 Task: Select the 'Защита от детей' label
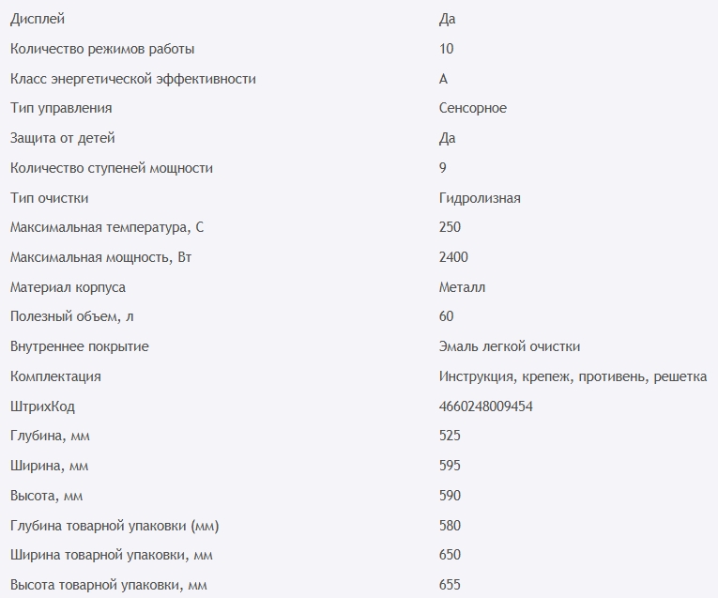tap(62, 138)
